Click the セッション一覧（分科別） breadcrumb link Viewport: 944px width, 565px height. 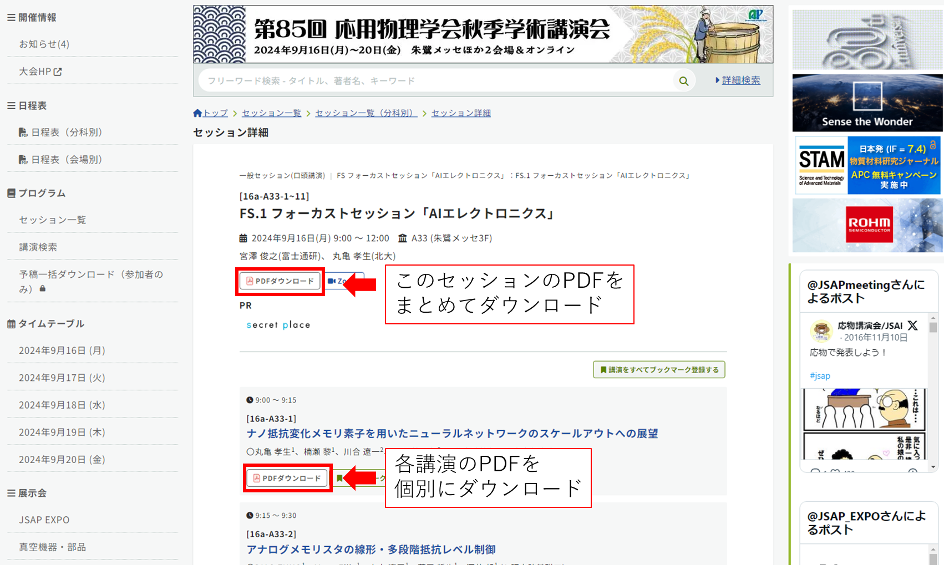366,113
